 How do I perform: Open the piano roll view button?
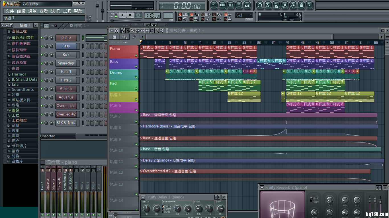(x=230, y=5)
